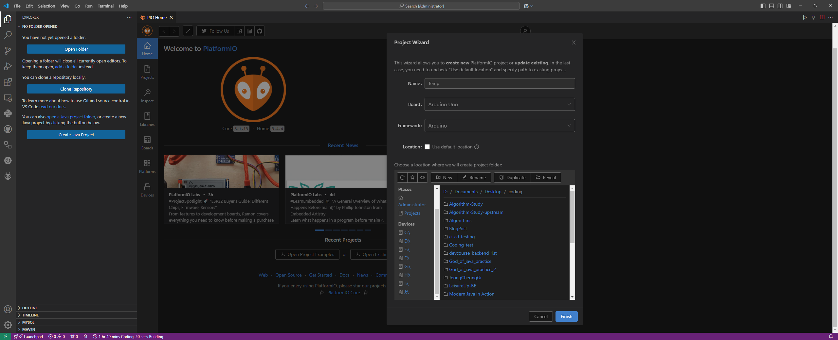Open PIO Libraries section
838x340 pixels.
(147, 119)
